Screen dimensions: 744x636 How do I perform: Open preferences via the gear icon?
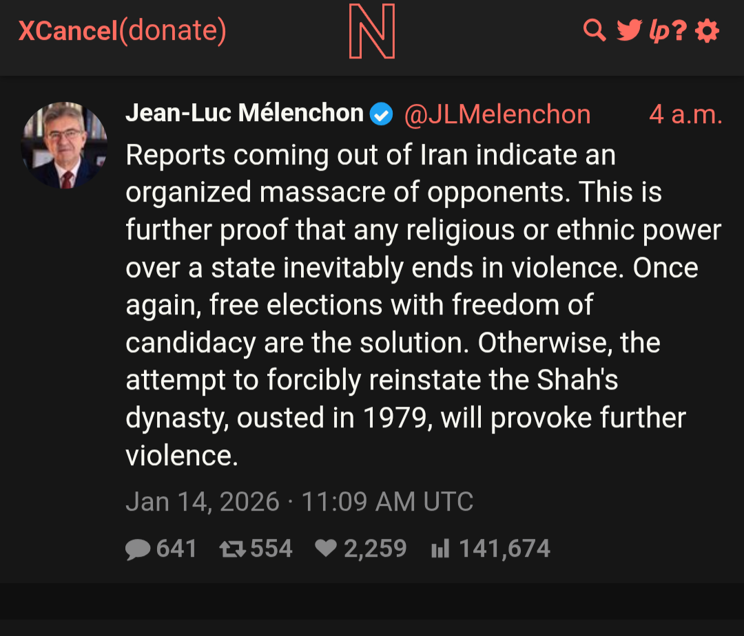[707, 31]
